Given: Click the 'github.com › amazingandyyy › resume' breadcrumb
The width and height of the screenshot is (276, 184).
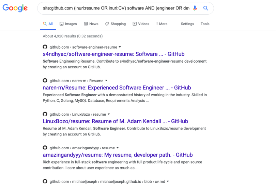Looking at the screenshot, I should point(82,148).
